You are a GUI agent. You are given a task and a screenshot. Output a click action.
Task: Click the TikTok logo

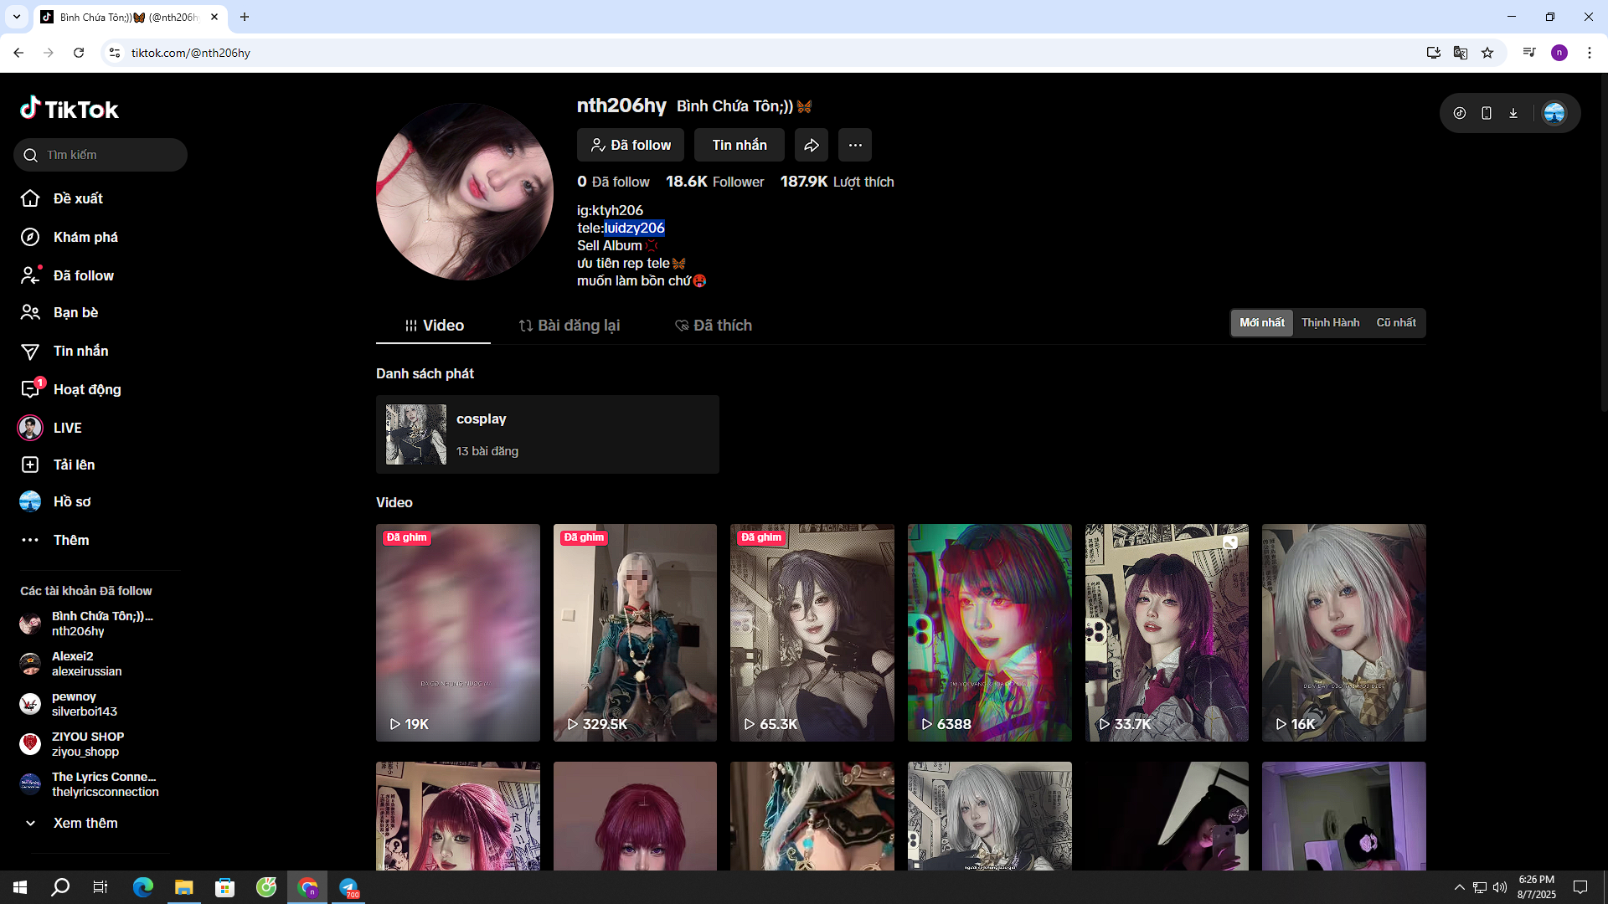[70, 109]
